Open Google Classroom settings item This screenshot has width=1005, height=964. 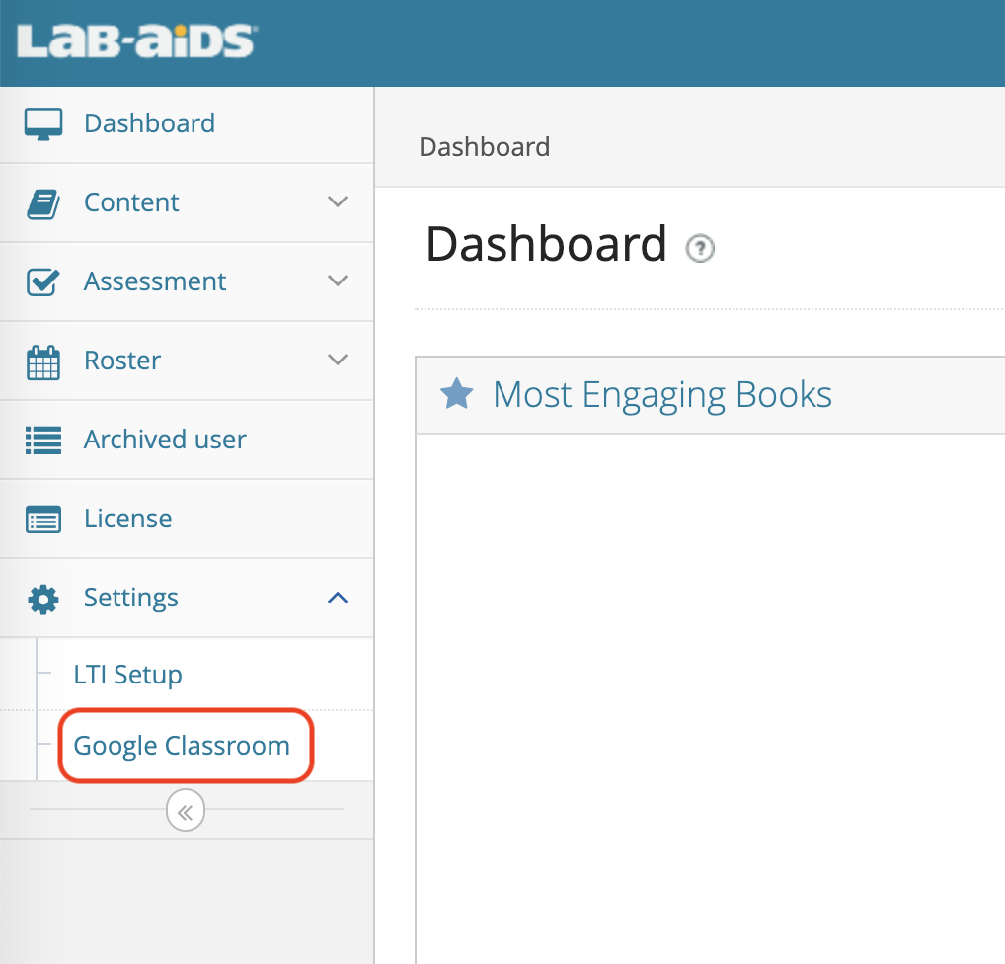(182, 746)
